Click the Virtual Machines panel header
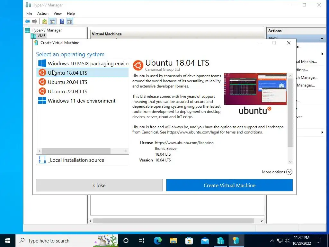This screenshot has height=247, width=329. 177,34
